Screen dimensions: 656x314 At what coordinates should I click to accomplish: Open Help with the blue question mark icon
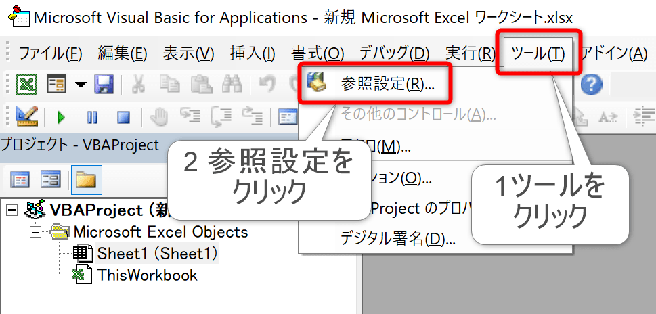(591, 85)
